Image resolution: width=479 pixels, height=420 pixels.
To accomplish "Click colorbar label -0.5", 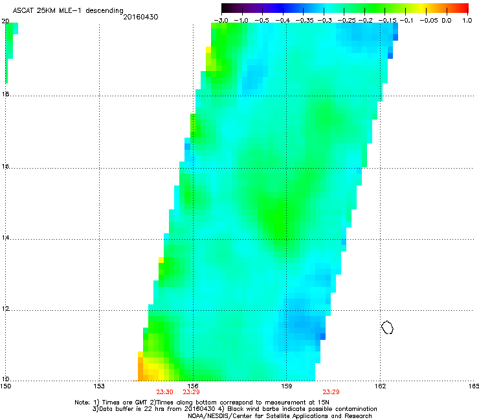I will (x=262, y=21).
